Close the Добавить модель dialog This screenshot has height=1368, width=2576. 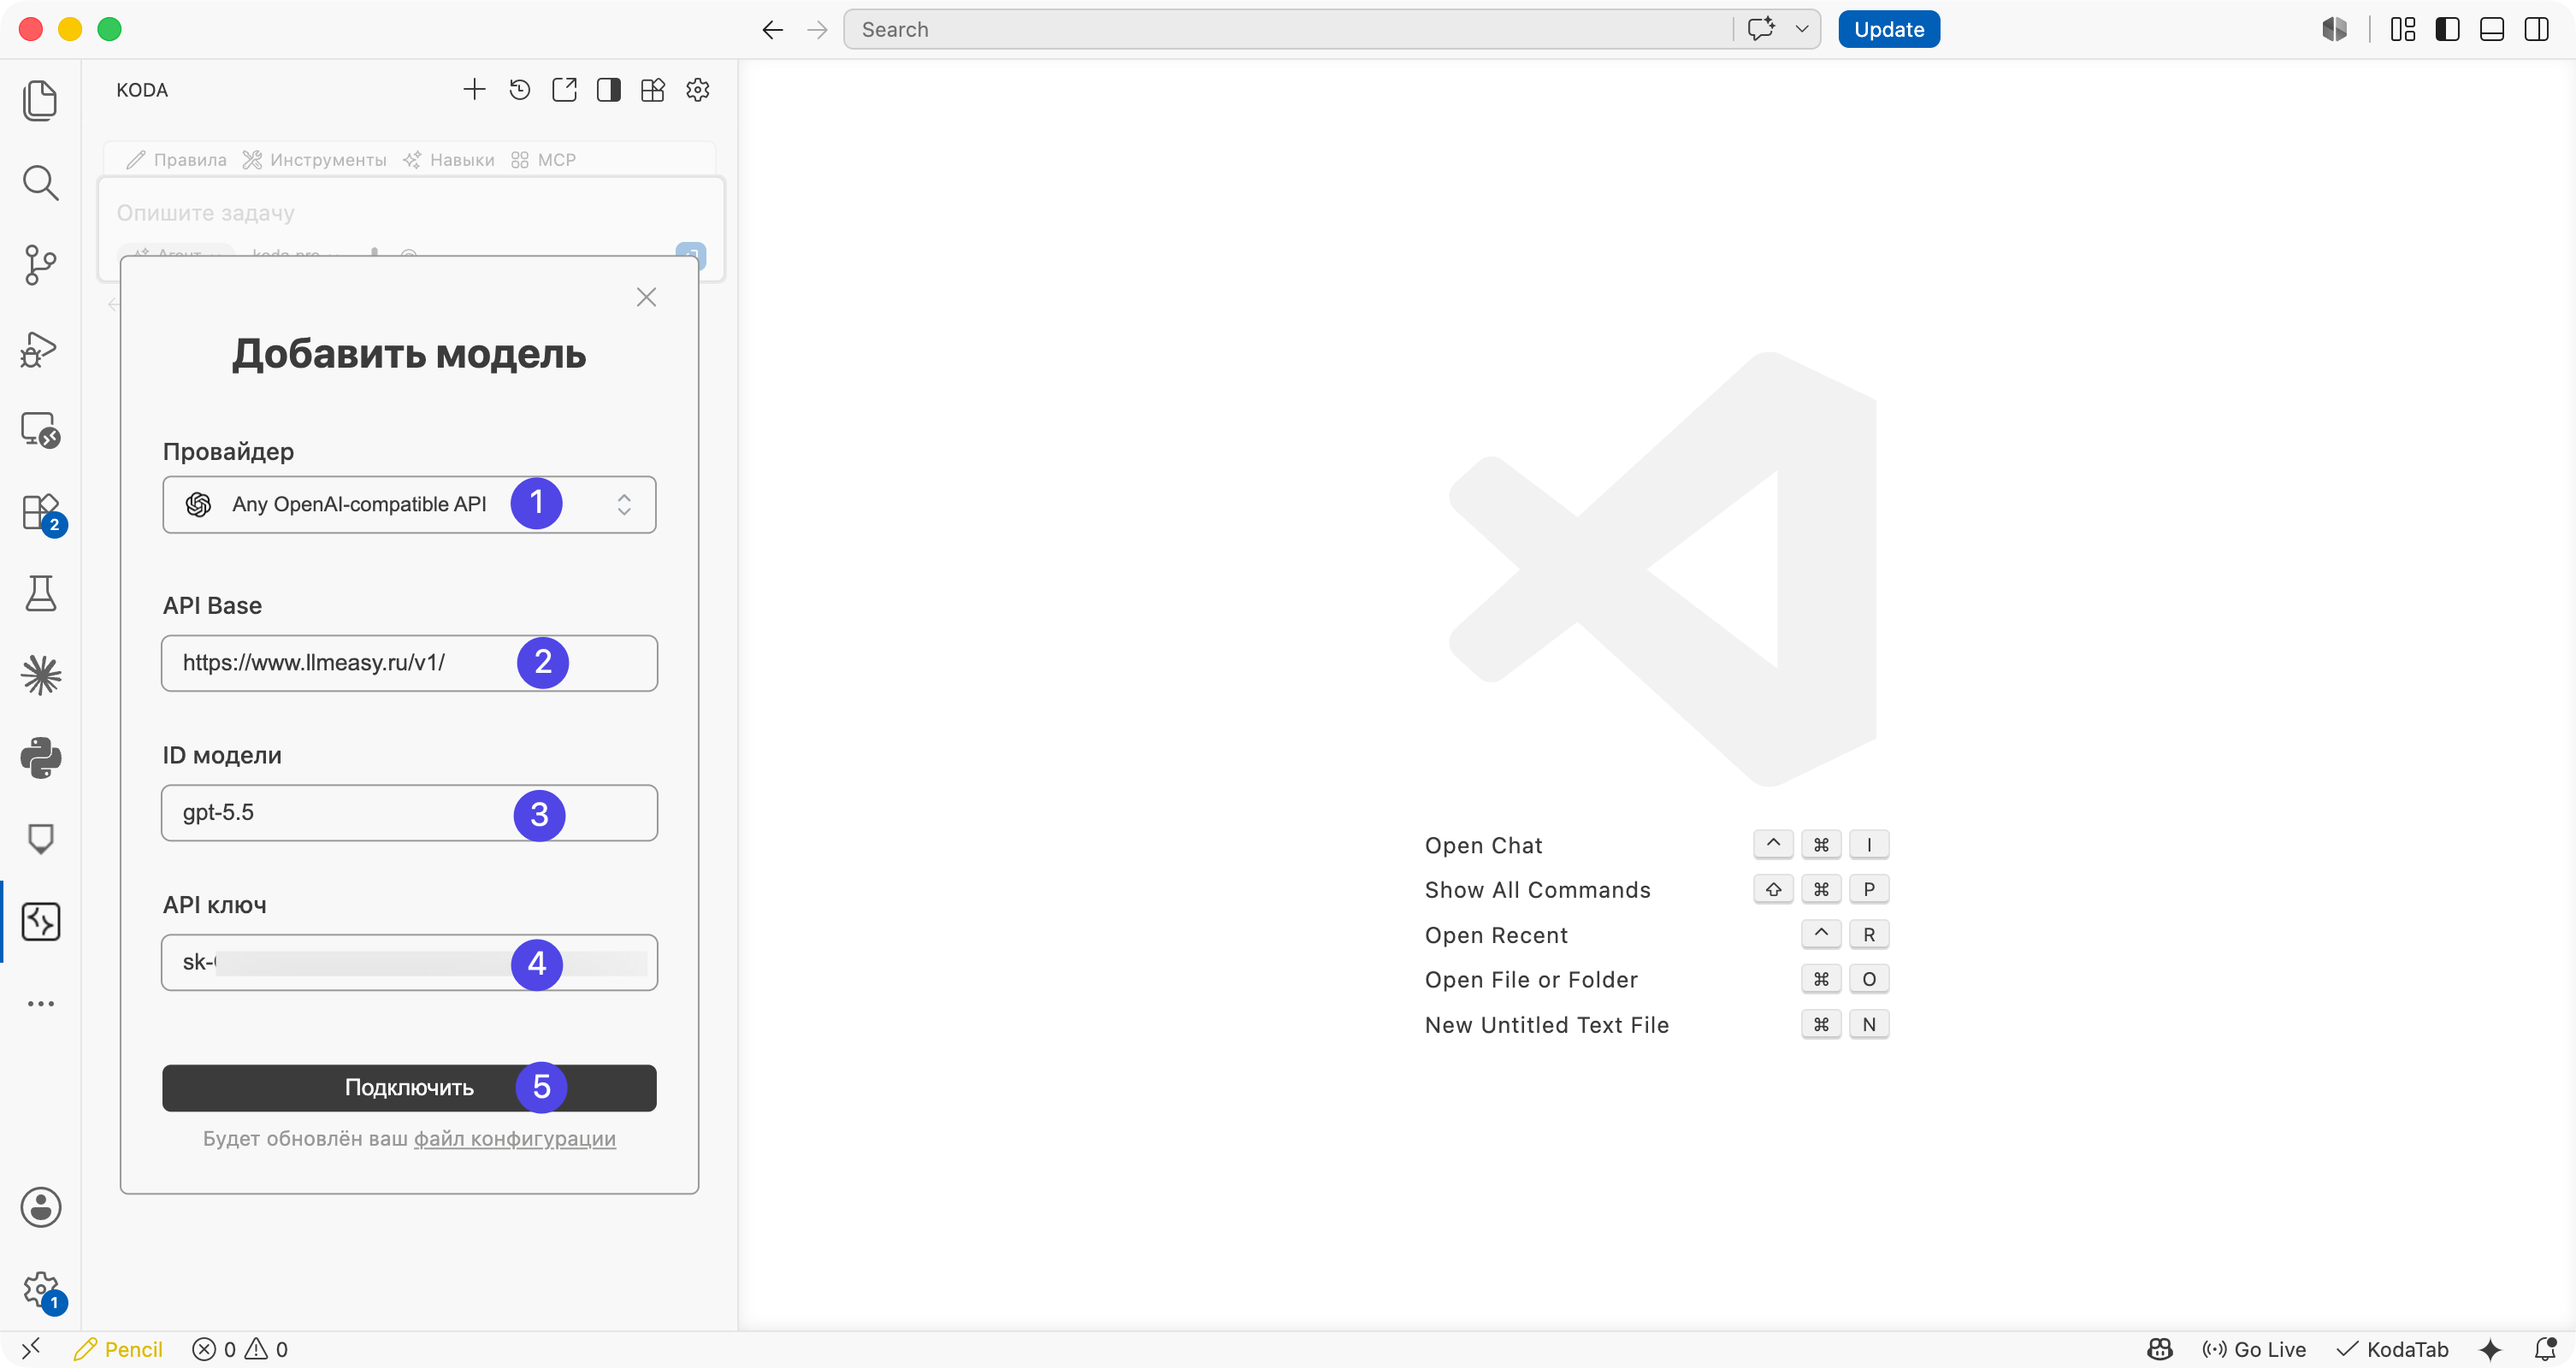pos(646,297)
